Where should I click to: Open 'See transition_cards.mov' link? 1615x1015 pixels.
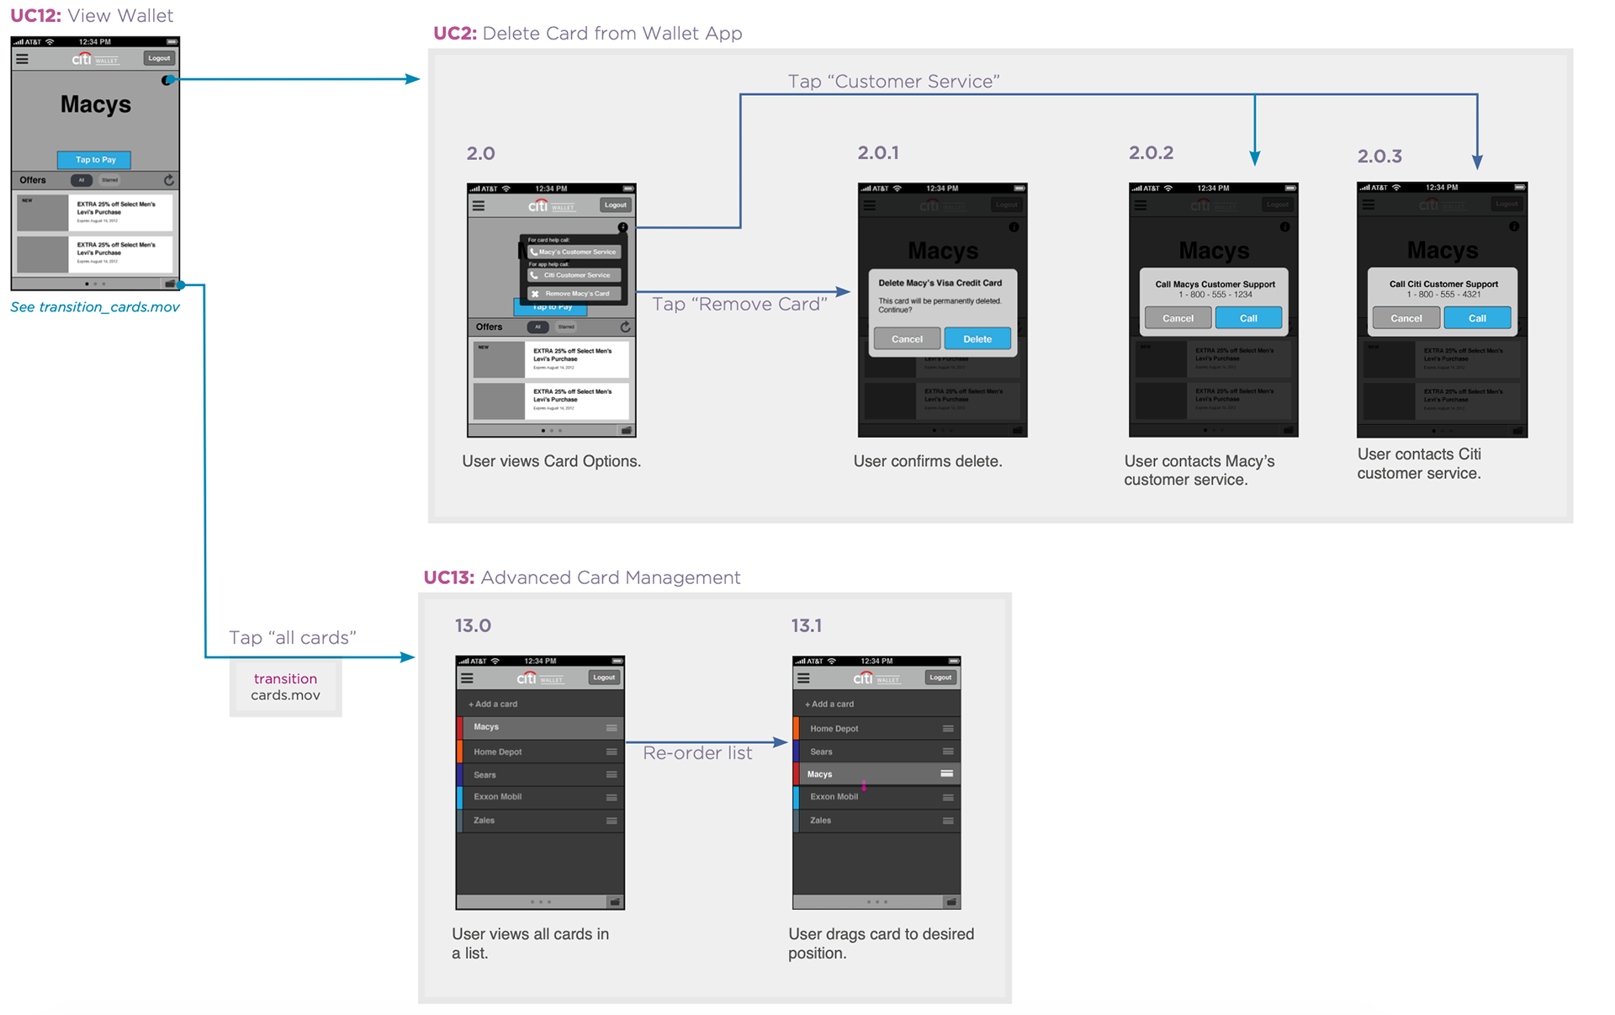click(94, 307)
